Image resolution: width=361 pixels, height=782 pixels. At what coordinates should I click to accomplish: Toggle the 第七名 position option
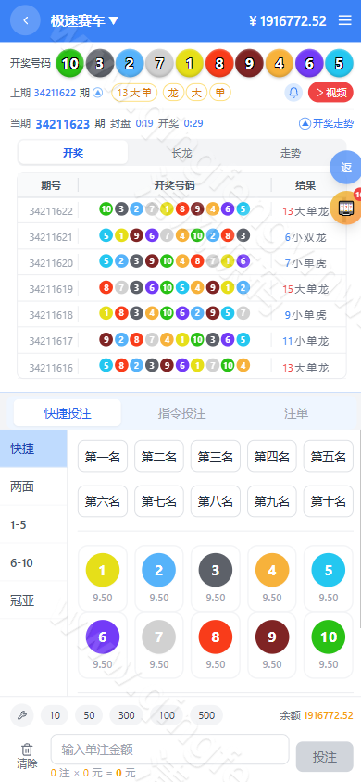[159, 501]
